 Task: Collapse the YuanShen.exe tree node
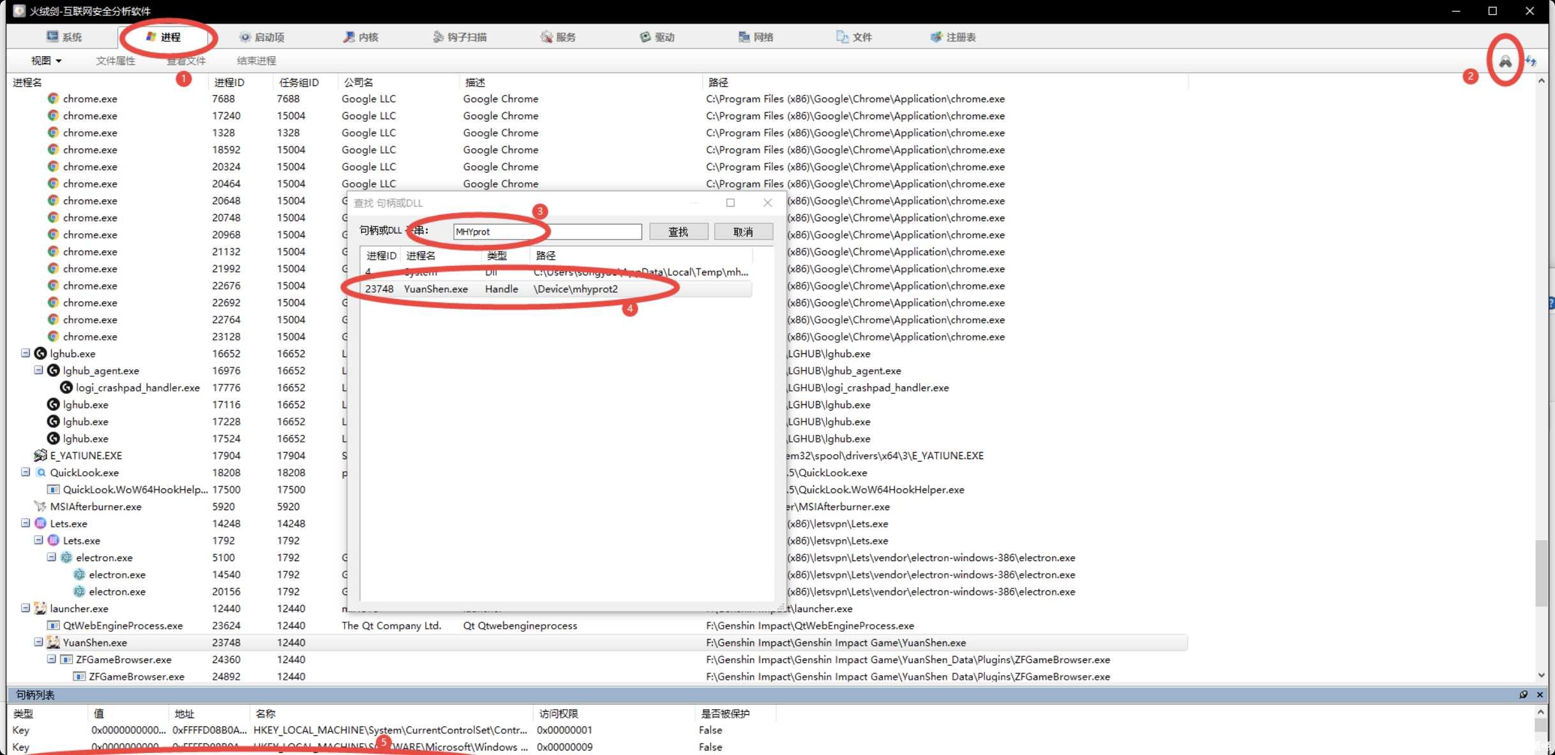(x=38, y=642)
